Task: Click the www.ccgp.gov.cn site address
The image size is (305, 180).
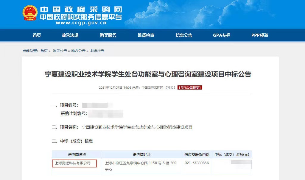Action: pos(81,23)
